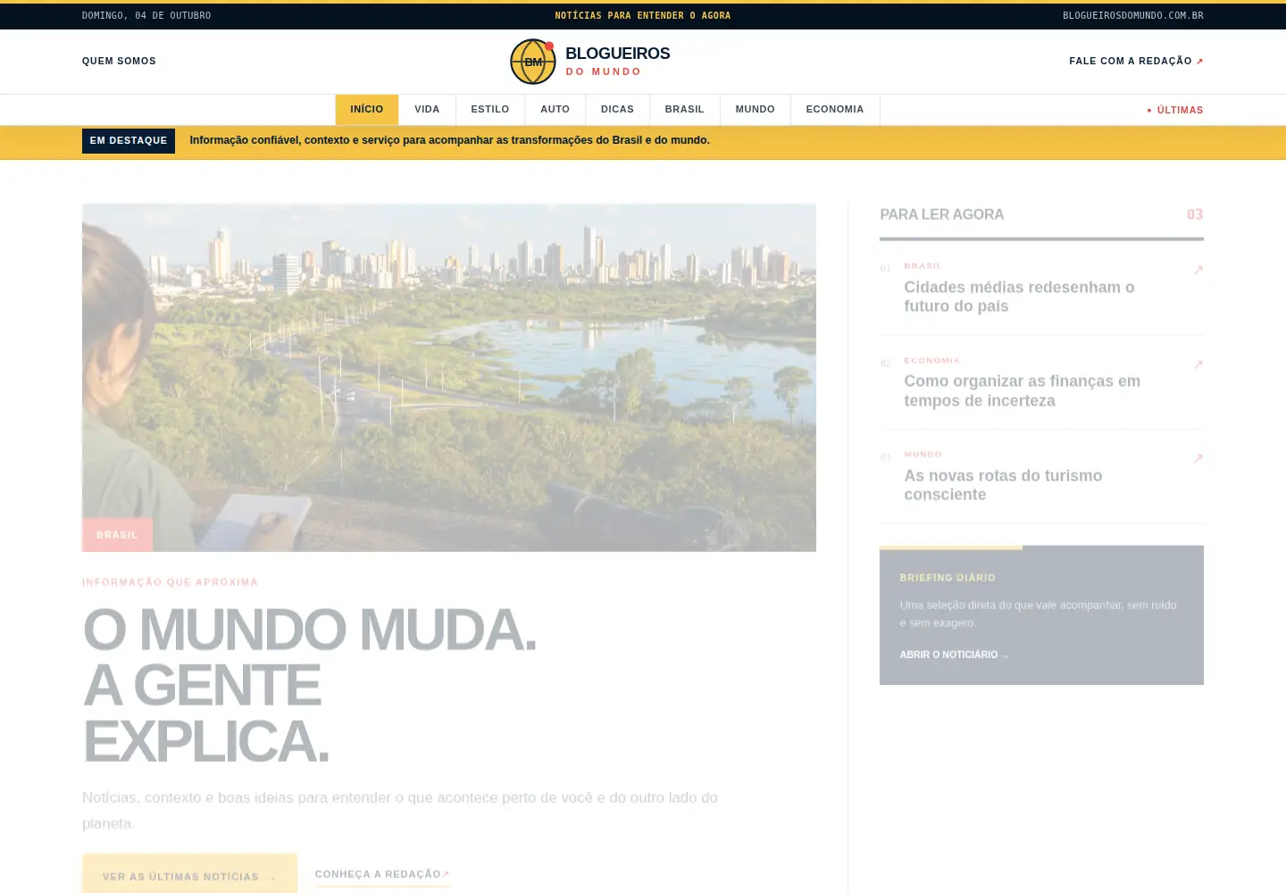The width and height of the screenshot is (1286, 893).
Task: Click the 'Notícias para entender o agora' tagline
Action: click(x=643, y=16)
